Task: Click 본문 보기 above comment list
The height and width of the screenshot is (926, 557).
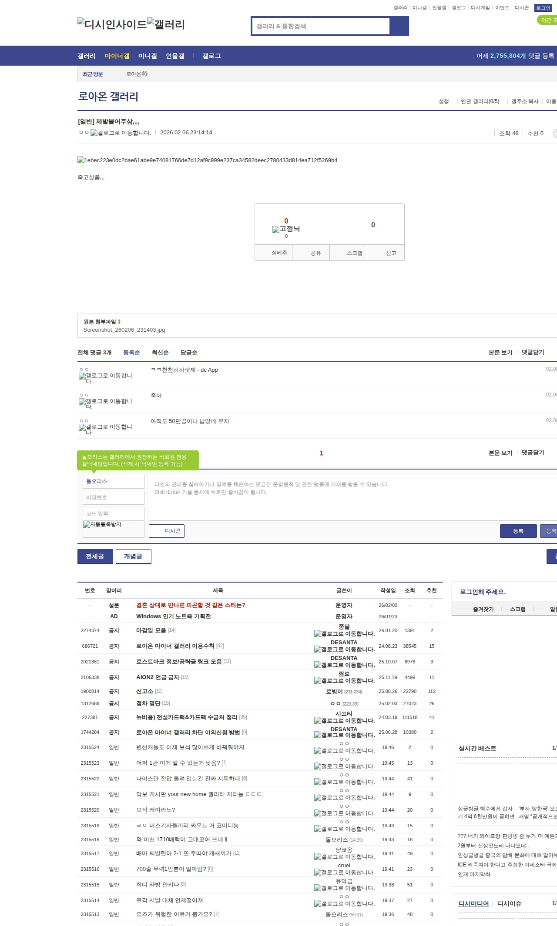Action: 500,352
